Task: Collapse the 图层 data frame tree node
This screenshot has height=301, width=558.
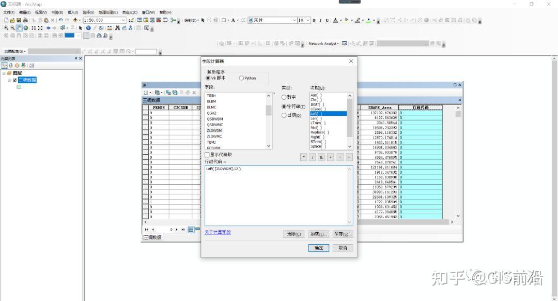Action: coord(4,73)
